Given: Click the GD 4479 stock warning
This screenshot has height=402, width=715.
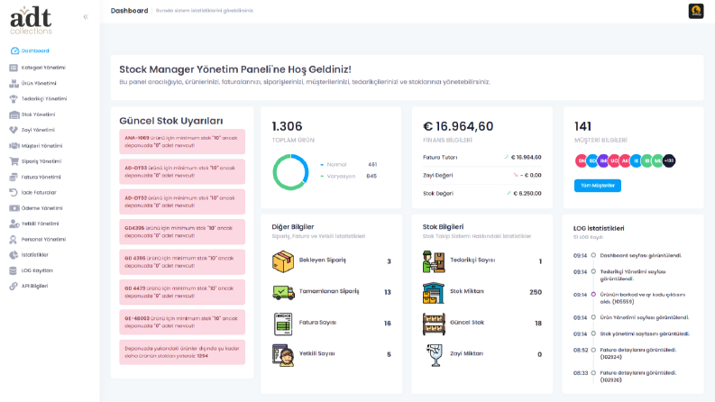Looking at the screenshot, I should (182, 292).
